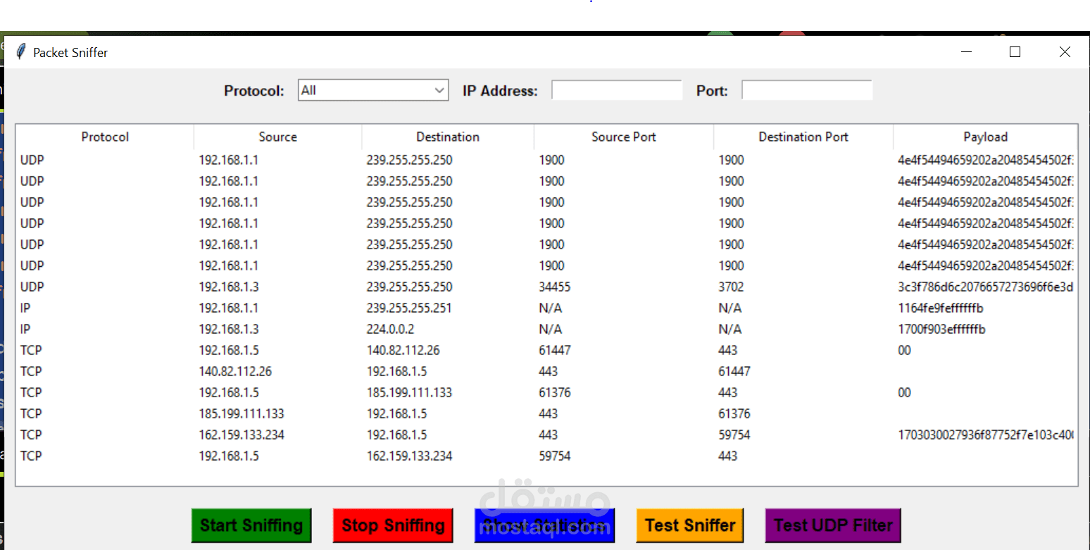Click the Protocol column header
Viewport: 1090px width, 550px height.
[x=105, y=137]
